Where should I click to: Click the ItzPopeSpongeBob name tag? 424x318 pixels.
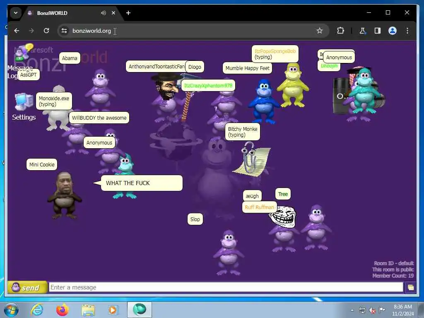pyautogui.click(x=275, y=54)
